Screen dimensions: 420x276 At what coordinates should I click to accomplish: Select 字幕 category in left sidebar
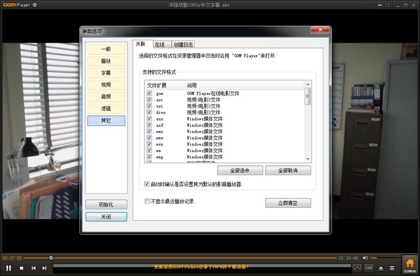[106, 73]
